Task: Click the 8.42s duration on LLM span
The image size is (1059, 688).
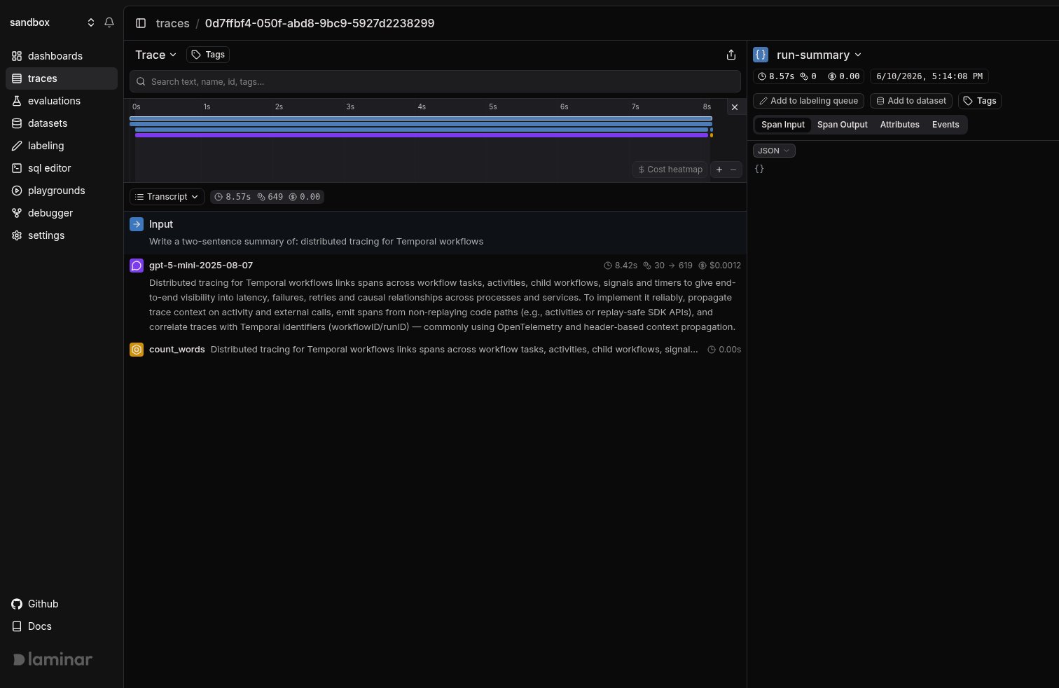Action: point(621,266)
